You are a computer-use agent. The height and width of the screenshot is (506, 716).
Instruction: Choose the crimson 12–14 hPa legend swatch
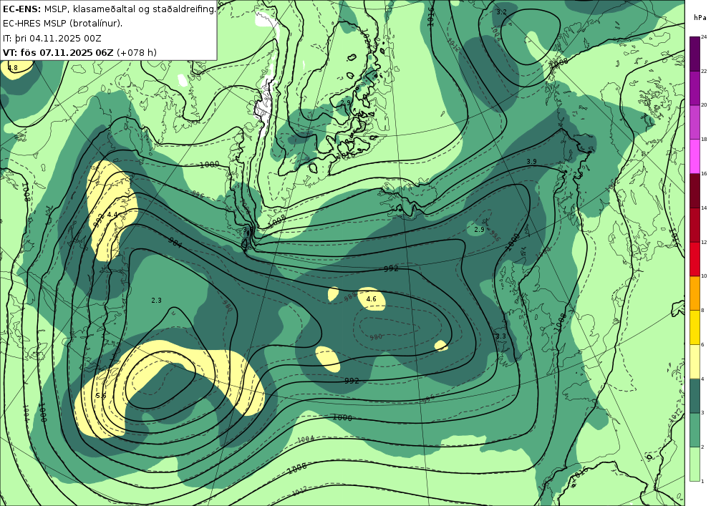click(x=695, y=225)
